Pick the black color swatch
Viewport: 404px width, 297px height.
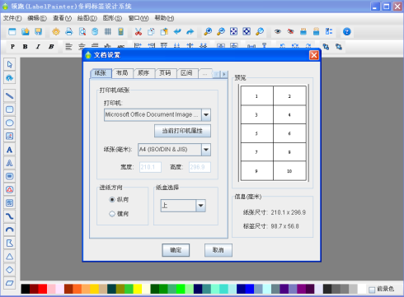26,289
